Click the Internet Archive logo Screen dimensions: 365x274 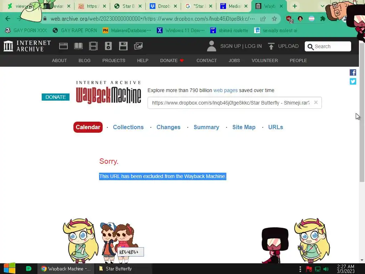[27, 46]
